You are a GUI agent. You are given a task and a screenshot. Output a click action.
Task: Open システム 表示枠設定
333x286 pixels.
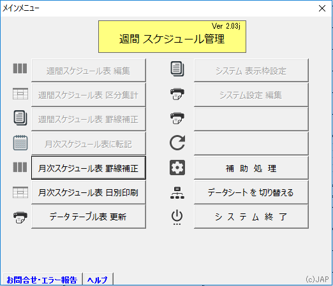251,71
